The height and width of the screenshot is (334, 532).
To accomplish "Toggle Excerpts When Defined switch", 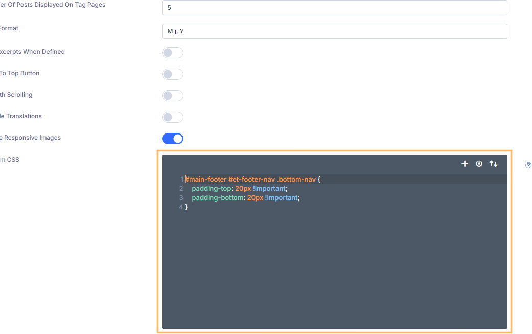I will coord(173,53).
